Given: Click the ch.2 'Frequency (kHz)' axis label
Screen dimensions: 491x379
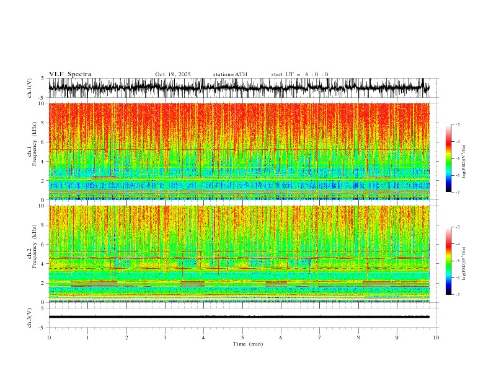Looking at the screenshot, I should click(35, 246).
